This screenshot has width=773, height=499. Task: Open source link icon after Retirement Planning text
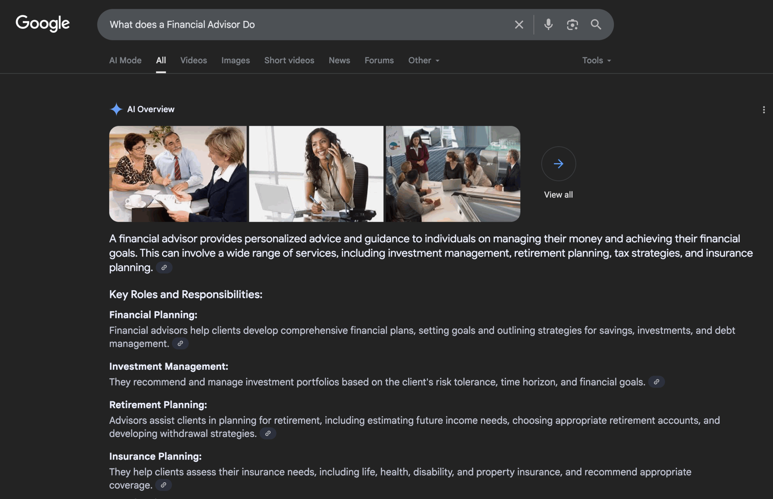tap(268, 433)
